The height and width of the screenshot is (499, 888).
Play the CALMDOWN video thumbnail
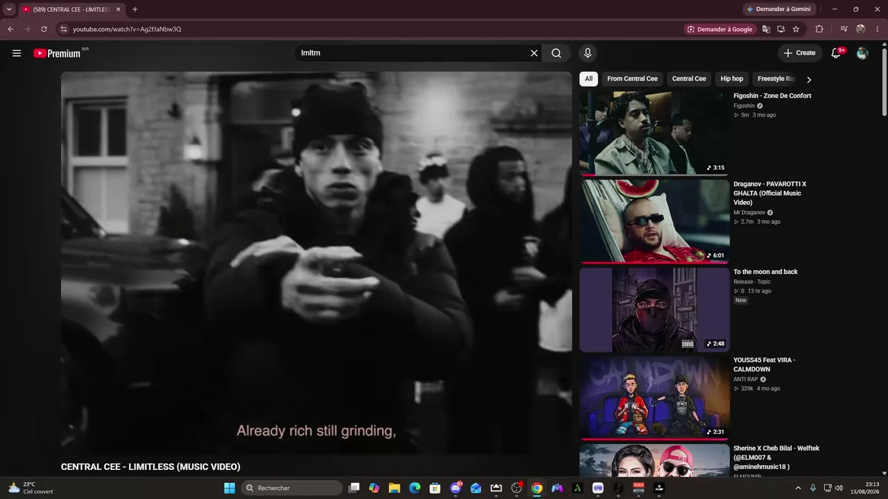654,398
